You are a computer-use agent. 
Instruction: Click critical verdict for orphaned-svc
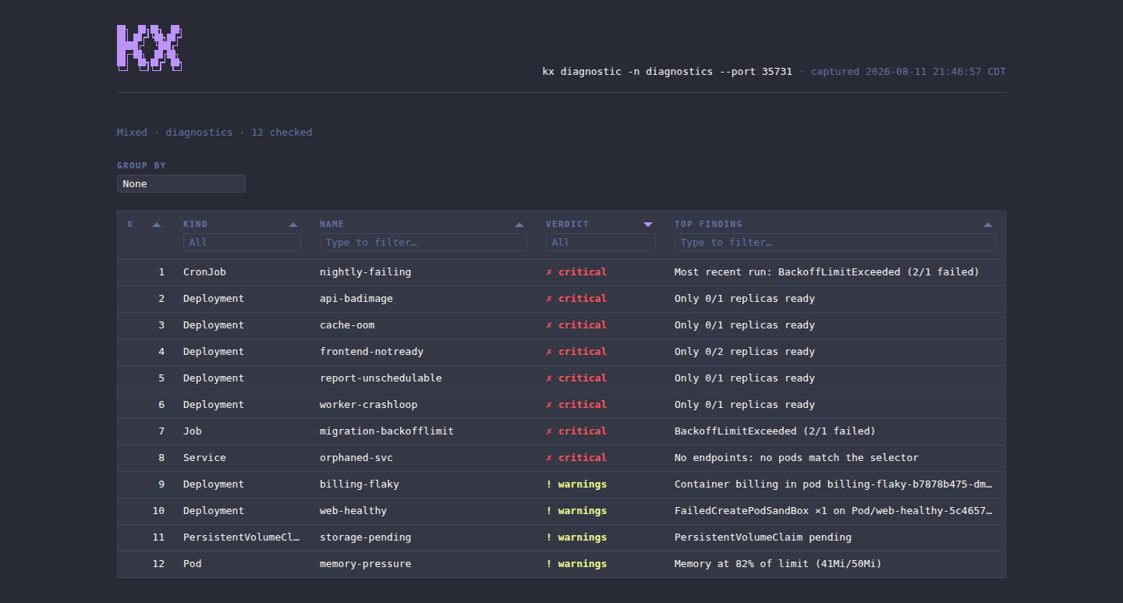(x=576, y=458)
